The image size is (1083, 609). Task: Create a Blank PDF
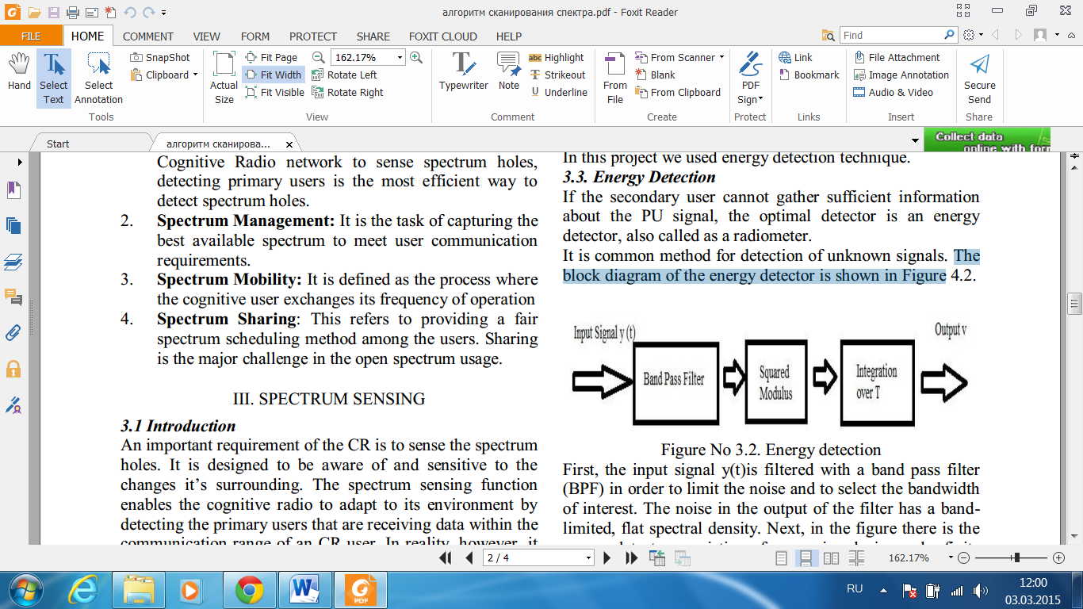655,75
